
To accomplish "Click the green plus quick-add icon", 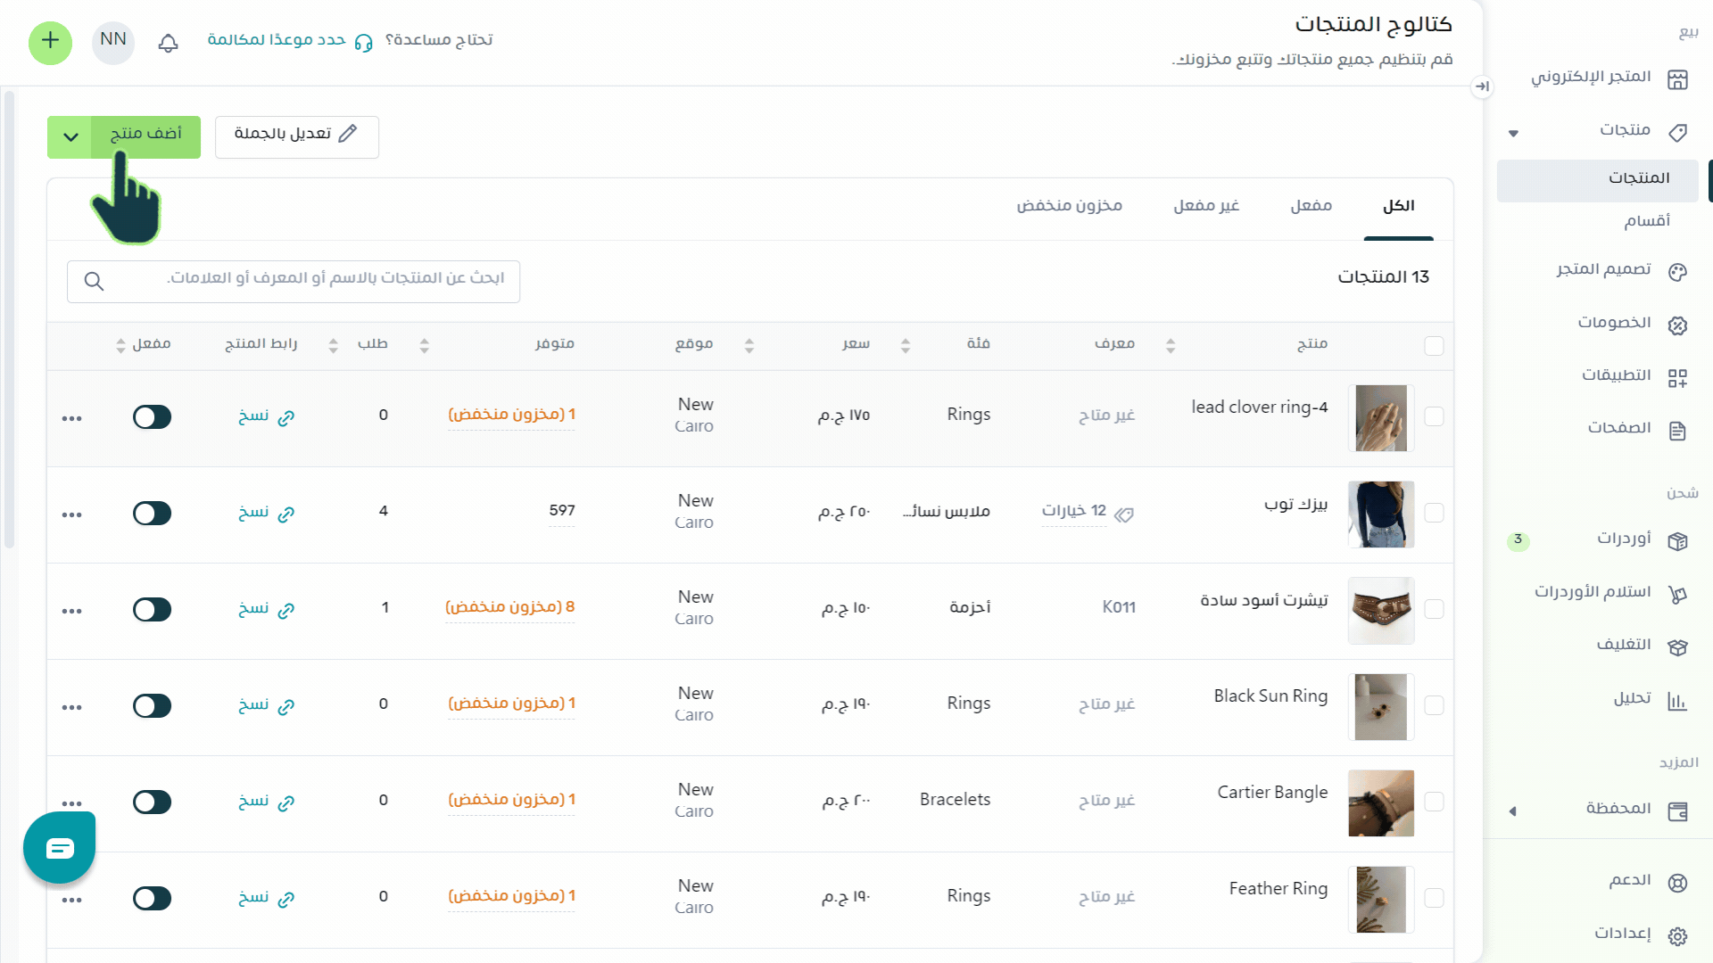I will pyautogui.click(x=51, y=42).
